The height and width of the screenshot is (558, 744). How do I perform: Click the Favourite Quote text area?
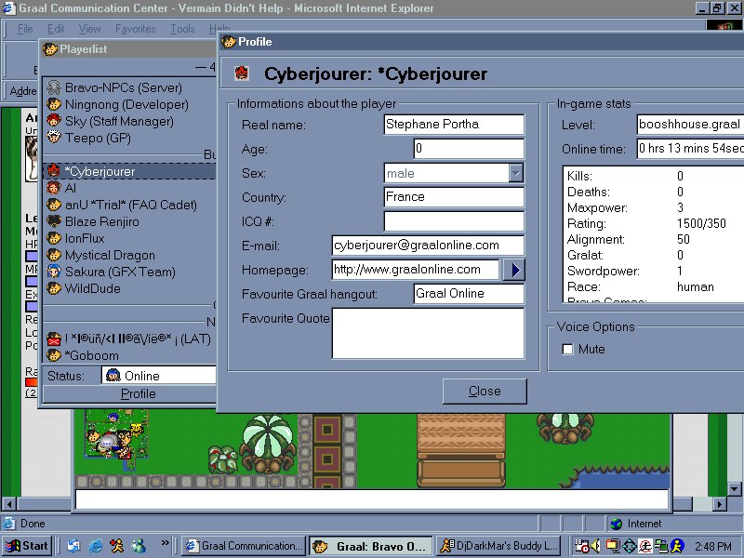(x=428, y=333)
